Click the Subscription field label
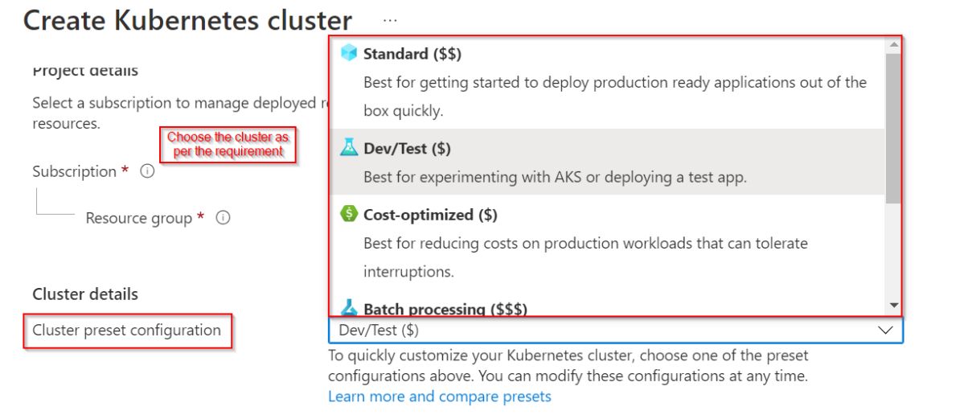964x415 pixels. coord(75,171)
